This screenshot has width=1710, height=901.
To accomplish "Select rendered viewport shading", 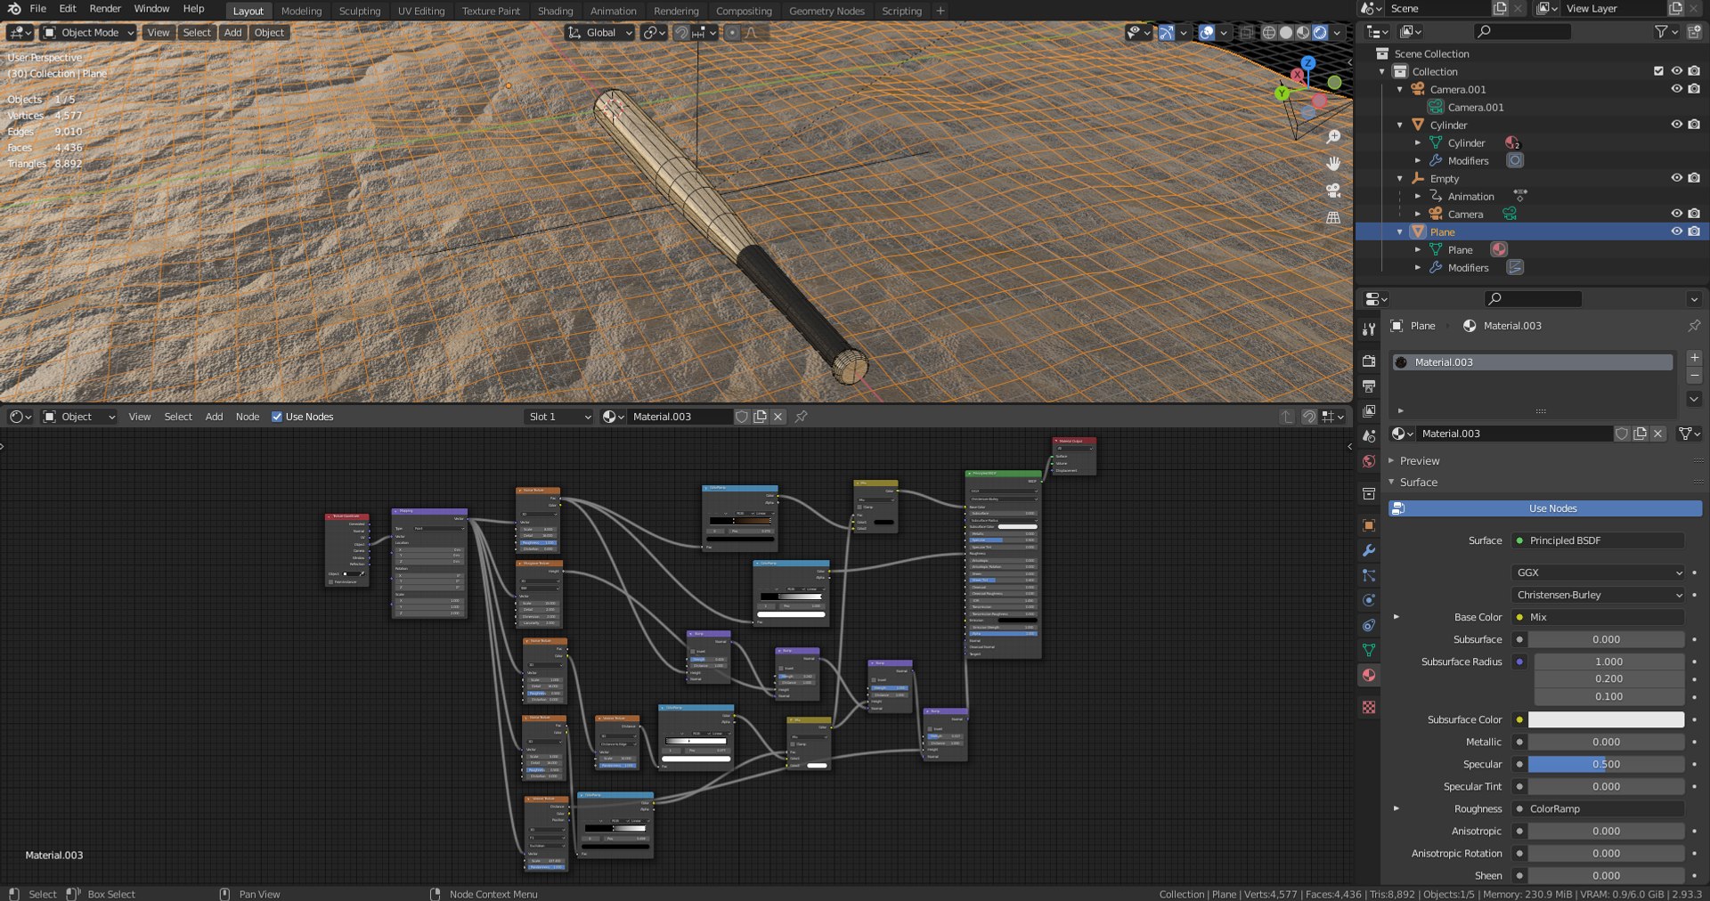I will (1320, 32).
